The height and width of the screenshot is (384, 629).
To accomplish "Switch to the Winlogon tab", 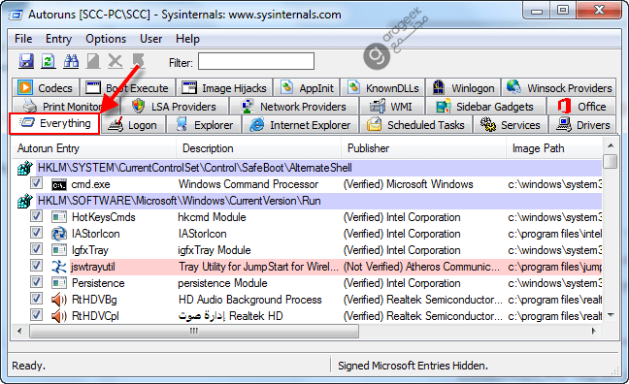I will [463, 88].
